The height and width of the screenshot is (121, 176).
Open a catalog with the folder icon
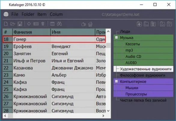[13, 24]
